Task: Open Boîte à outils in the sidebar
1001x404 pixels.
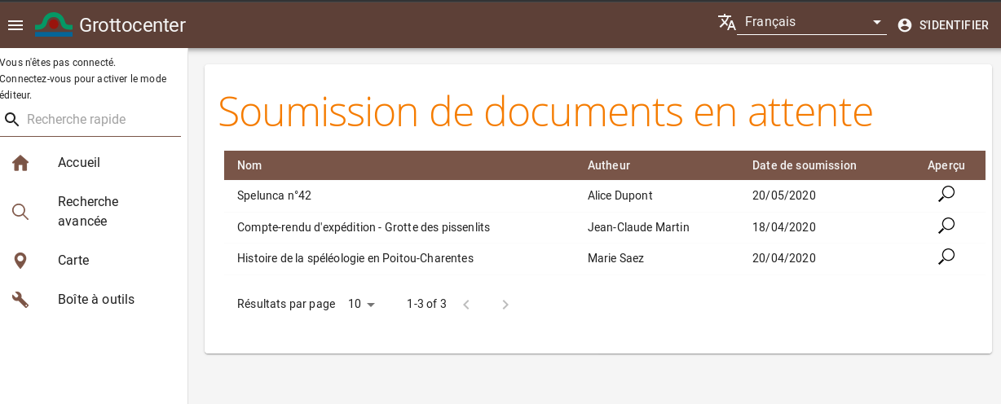Action: pos(94,300)
